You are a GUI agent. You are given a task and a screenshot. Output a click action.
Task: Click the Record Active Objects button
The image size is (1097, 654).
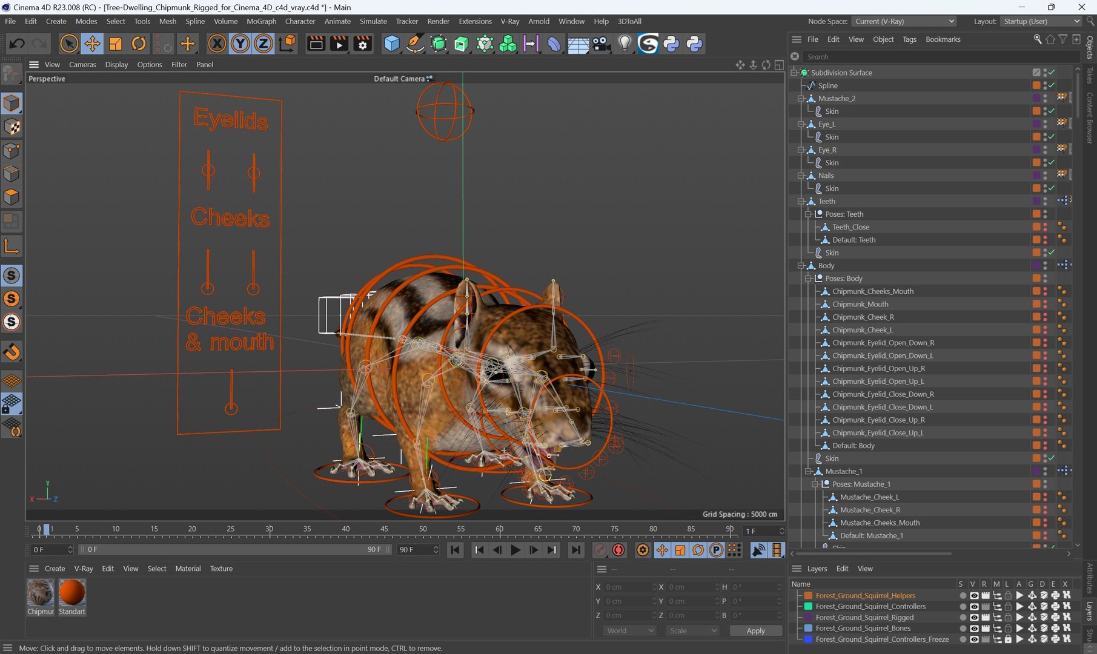pos(600,550)
